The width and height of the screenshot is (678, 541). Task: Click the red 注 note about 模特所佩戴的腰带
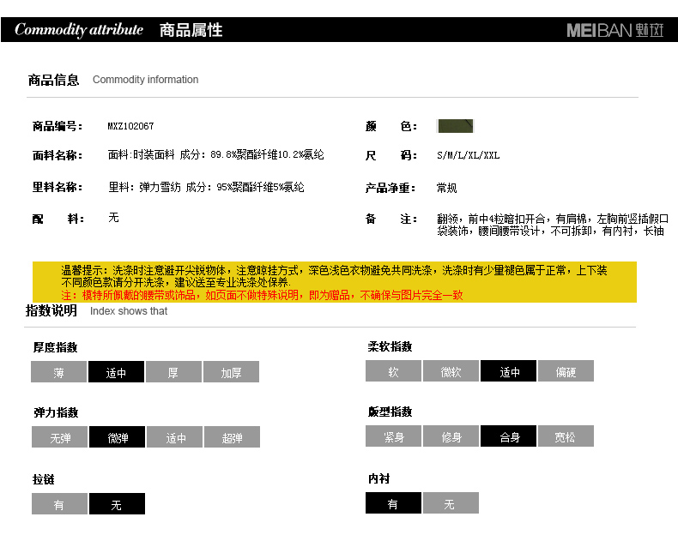[262, 295]
